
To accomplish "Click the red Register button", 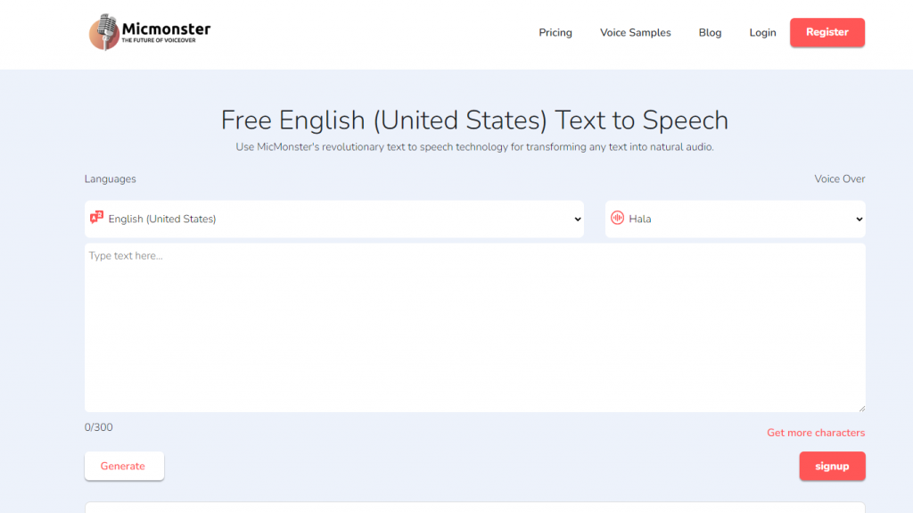I will tap(827, 32).
